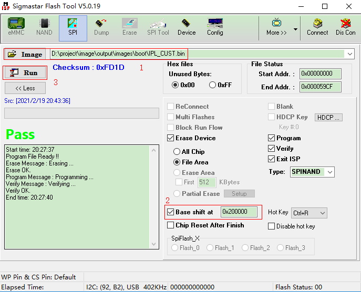Click the Sigmastar ISP app icon in title bar
The image size is (361, 292).
pos(6,6)
